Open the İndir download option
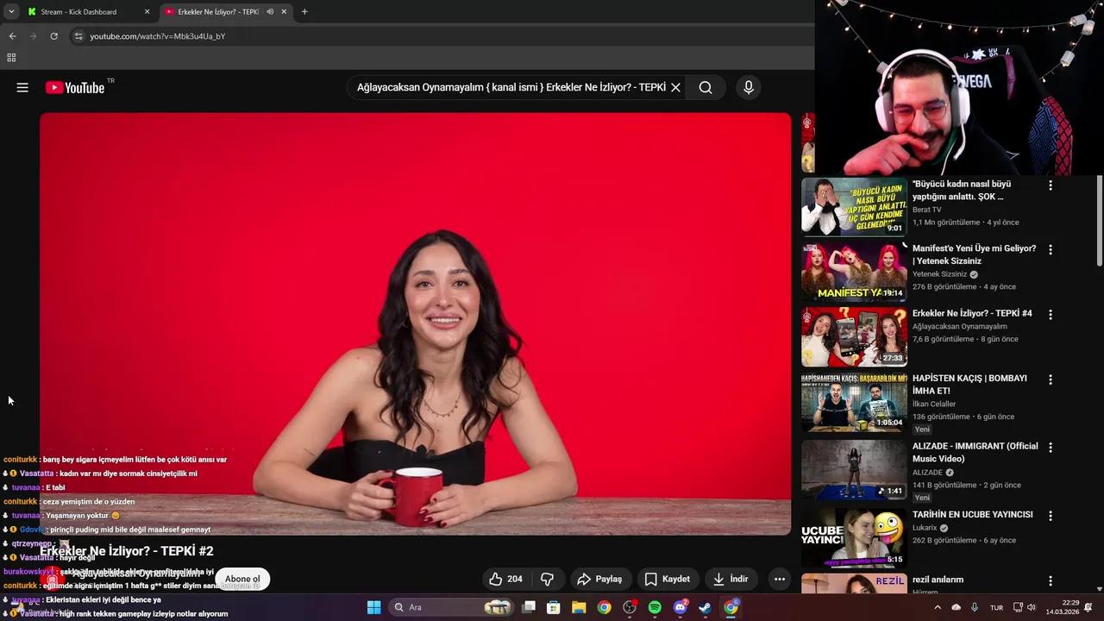Image resolution: width=1104 pixels, height=621 pixels. click(x=731, y=579)
